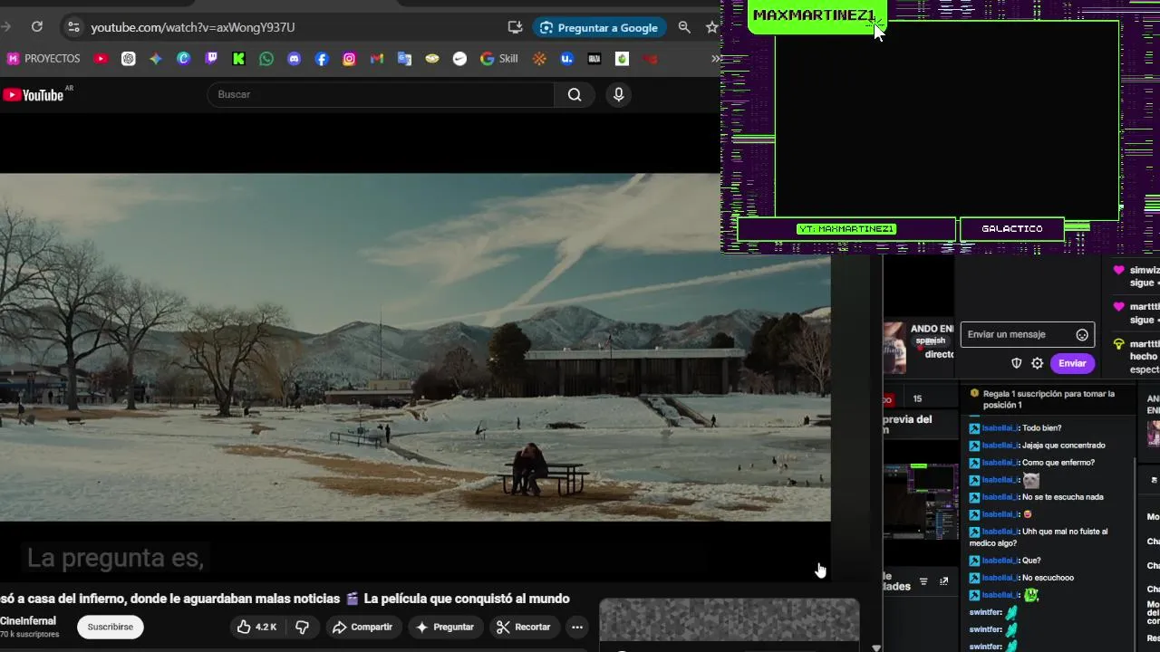1160x652 pixels.
Task: Click the Recortar clip button
Action: [523, 627]
